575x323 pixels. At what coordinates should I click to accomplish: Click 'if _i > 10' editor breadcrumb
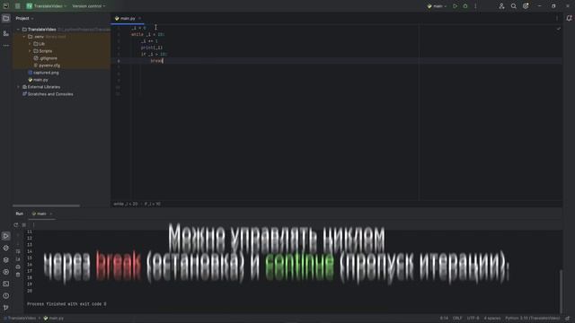(153, 204)
